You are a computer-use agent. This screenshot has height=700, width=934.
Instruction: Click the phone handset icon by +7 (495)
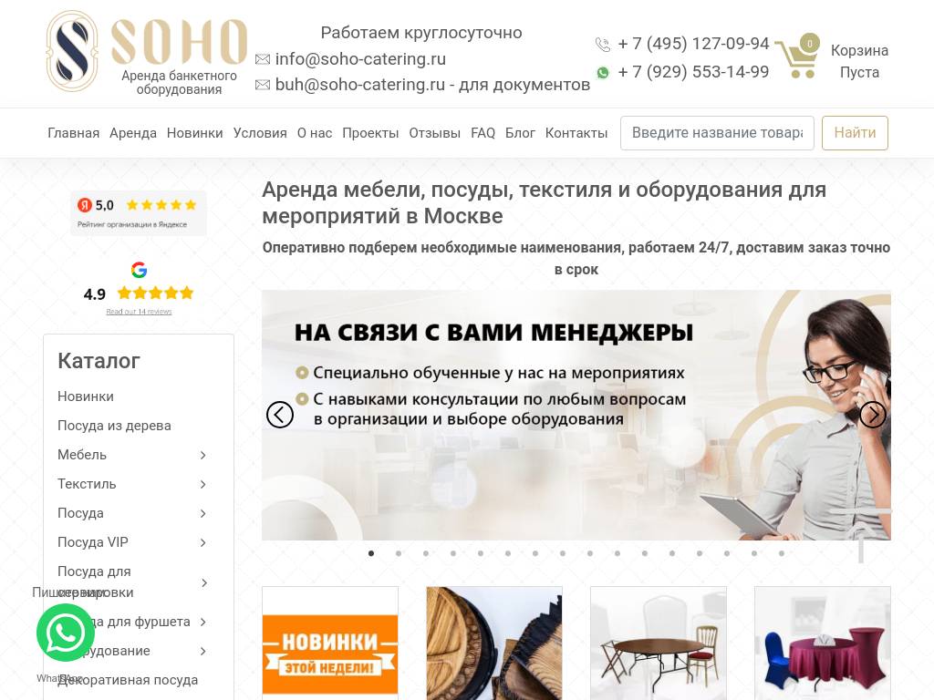click(603, 44)
